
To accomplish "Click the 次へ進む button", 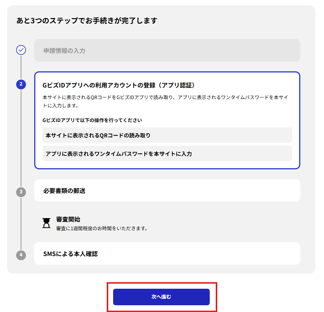I will 161,297.
